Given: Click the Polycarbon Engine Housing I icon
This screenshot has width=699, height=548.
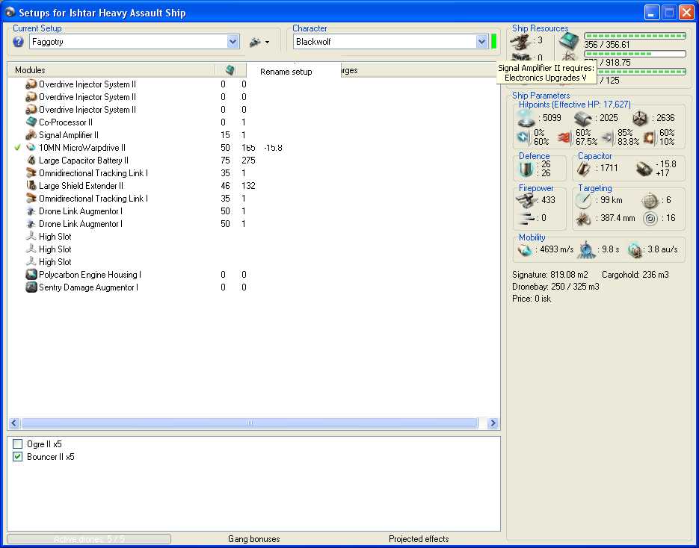Looking at the screenshot, I should click(x=31, y=275).
